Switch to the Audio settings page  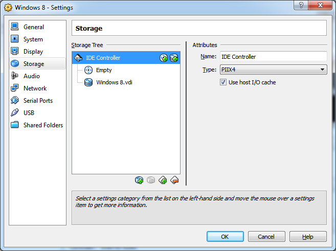tap(32, 76)
